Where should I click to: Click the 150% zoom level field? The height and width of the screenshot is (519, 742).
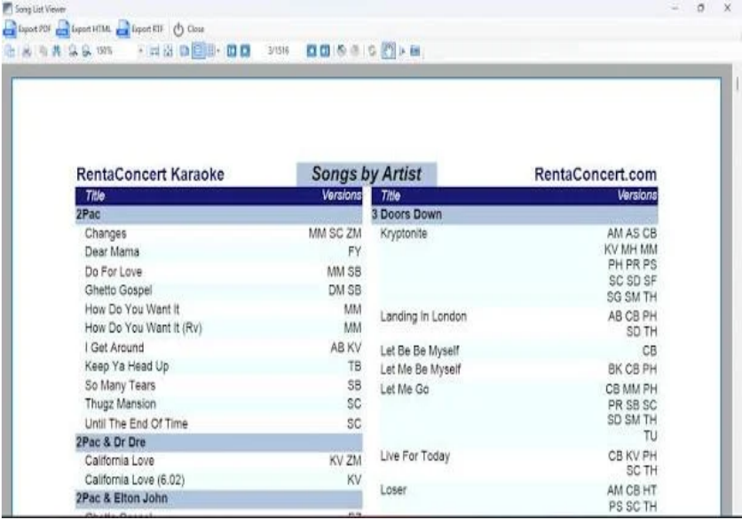pos(116,51)
